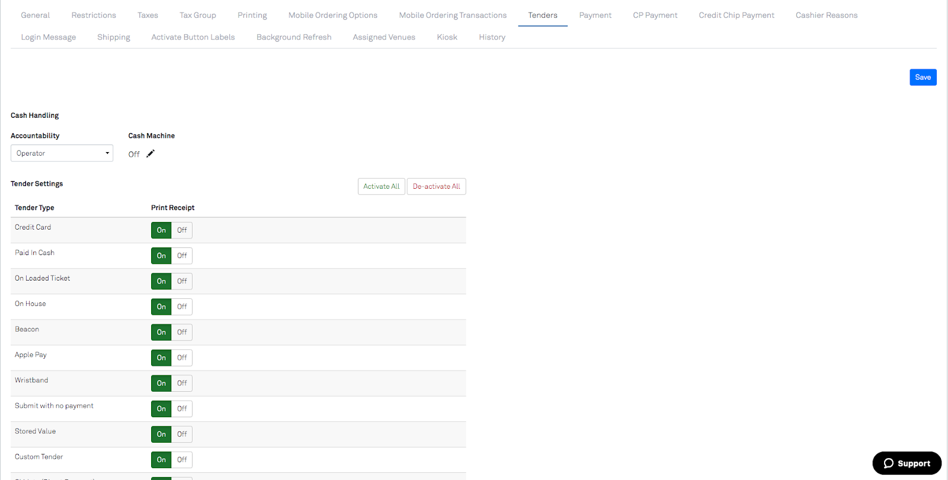The width and height of the screenshot is (948, 480).
Task: Set Wristband print receipt to Off
Action: [182, 383]
